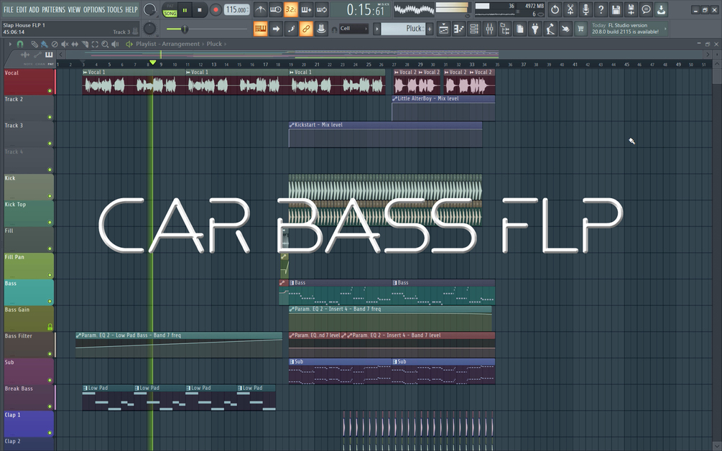Mute the Sub track
Image resolution: width=722 pixels, height=451 pixels.
coord(50,380)
